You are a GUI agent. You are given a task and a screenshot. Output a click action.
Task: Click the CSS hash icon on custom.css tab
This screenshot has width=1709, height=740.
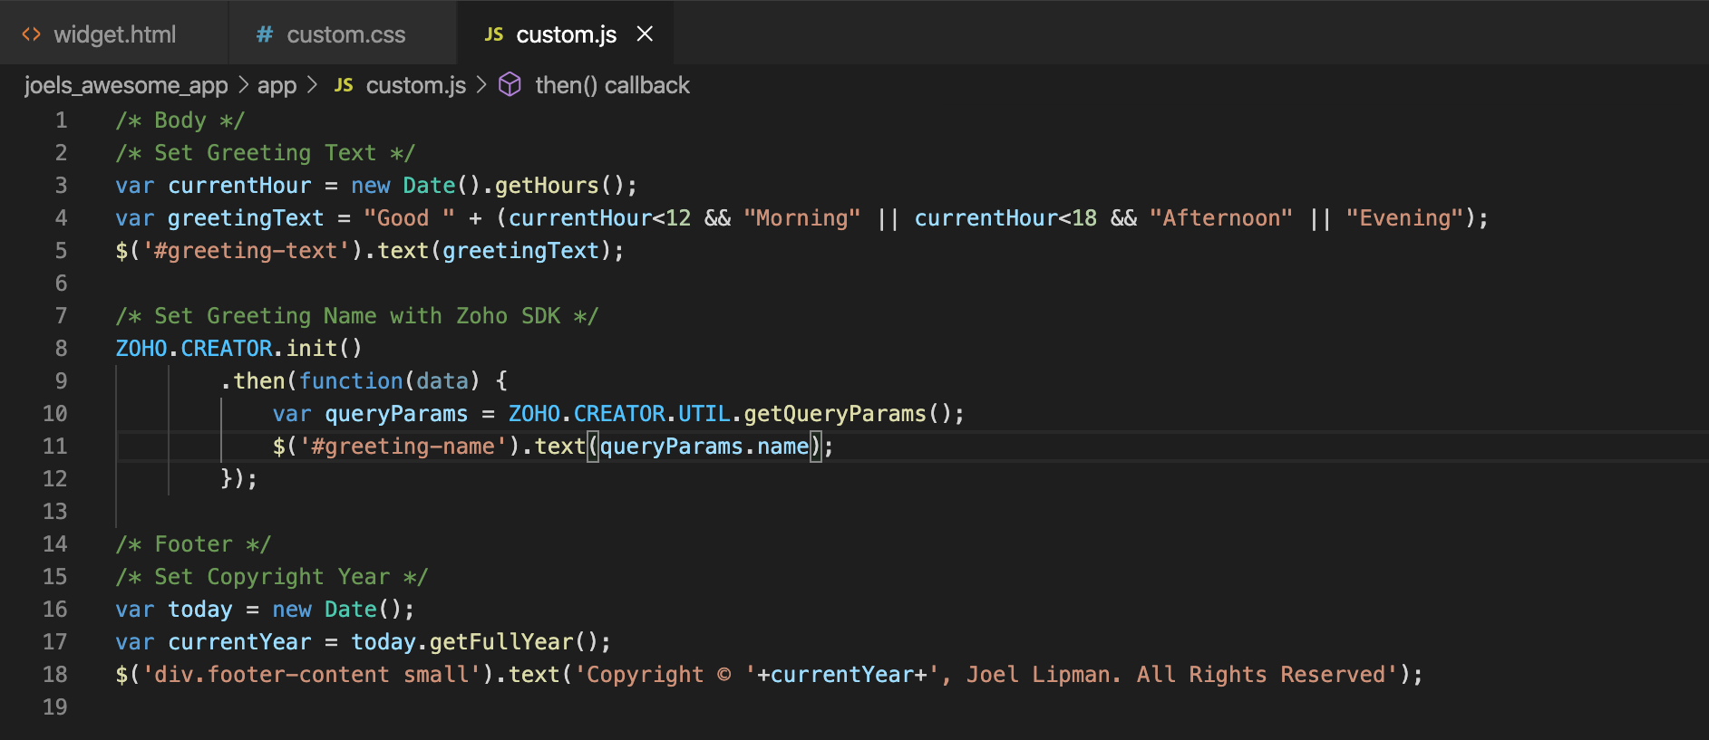(x=265, y=34)
